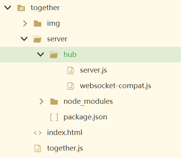Screen dimensions: 181x158
Task: Select the highlighted hub folder label
Action: [70, 54]
